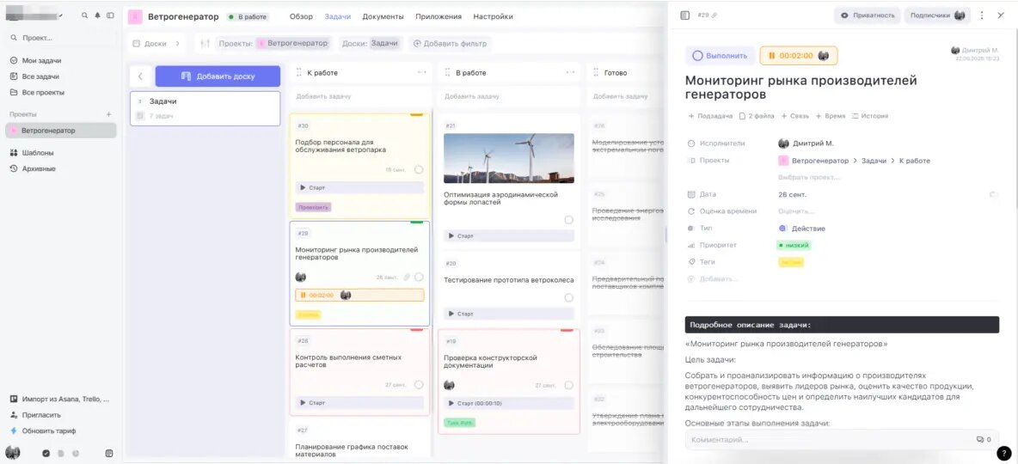This screenshot has width=1018, height=464.
Task: Change task type Действие
Action: click(802, 229)
